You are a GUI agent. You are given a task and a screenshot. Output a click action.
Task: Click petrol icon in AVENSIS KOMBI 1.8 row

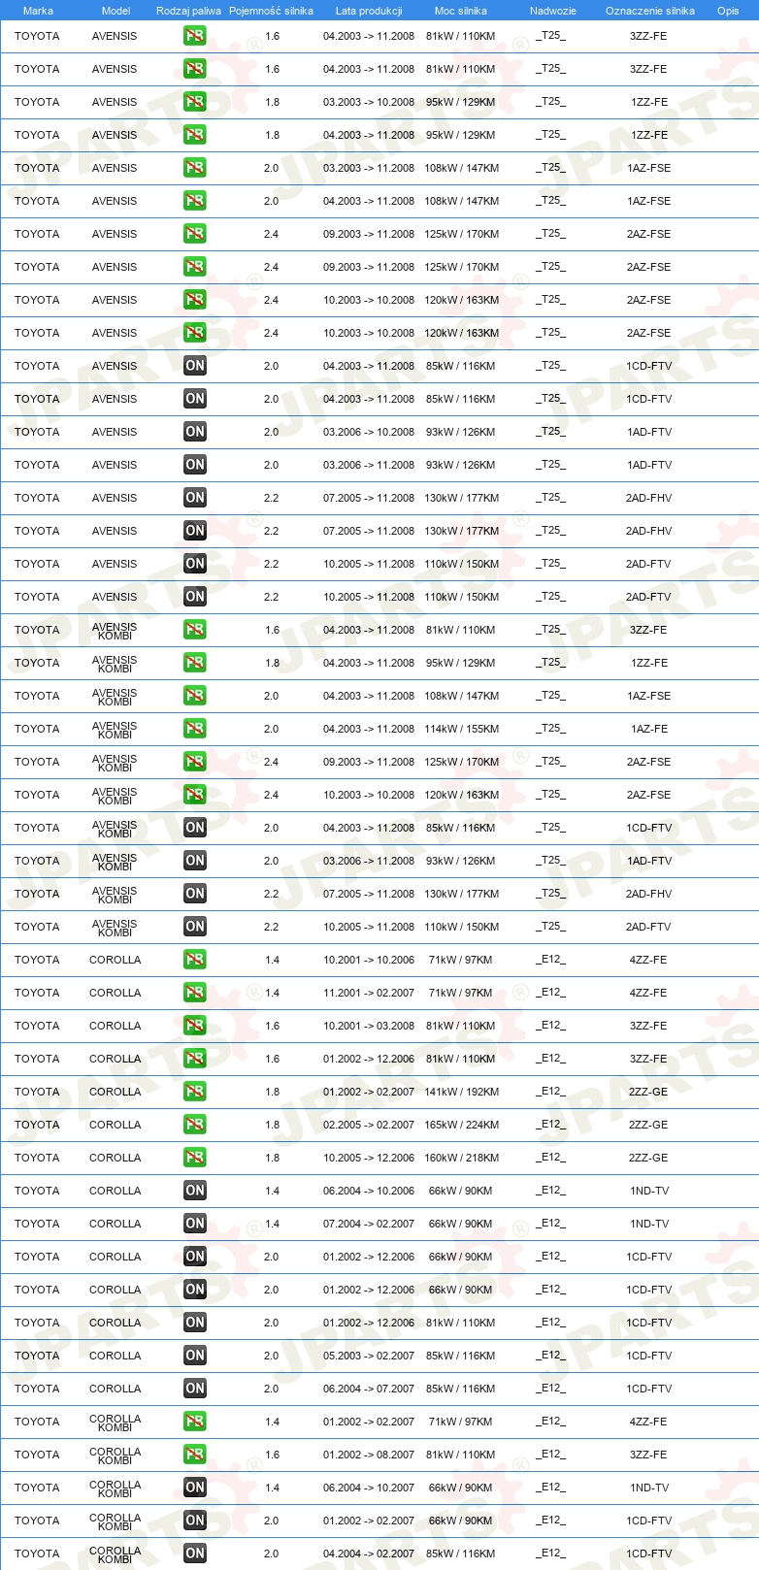coord(195,663)
